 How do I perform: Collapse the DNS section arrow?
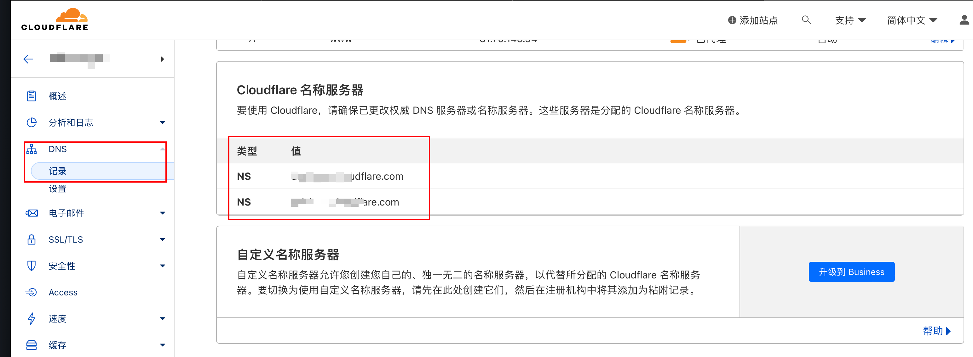pos(162,149)
